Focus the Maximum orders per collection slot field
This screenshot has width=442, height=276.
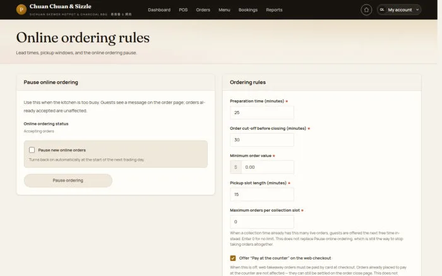point(262,222)
